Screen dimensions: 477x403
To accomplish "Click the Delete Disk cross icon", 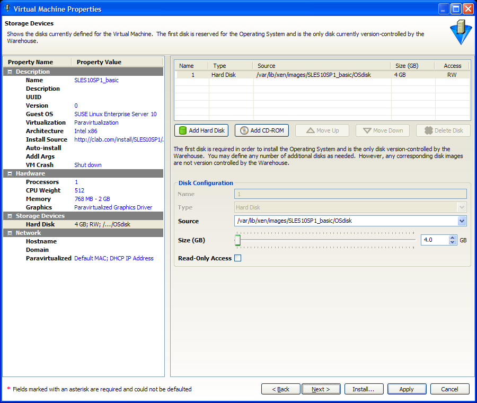I will (x=429, y=130).
